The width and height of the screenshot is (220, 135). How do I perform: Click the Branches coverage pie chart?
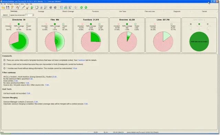click(x=127, y=42)
